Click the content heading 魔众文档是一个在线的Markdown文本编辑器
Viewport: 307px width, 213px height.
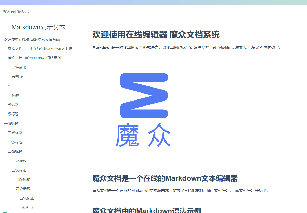(x=165, y=178)
